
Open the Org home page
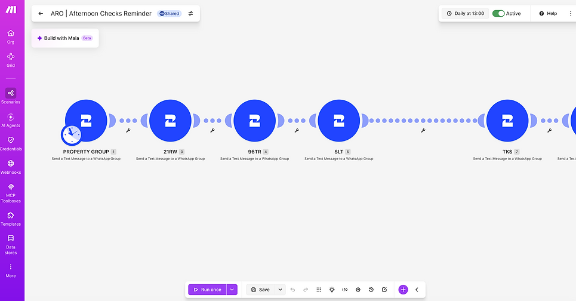coord(11,37)
